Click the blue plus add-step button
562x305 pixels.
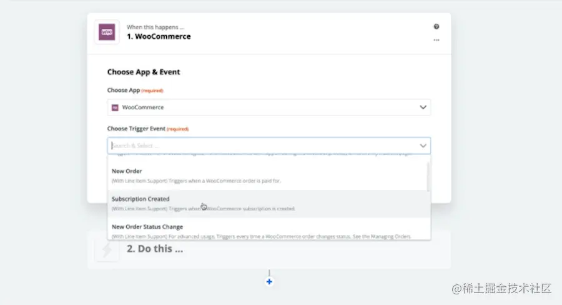tap(269, 282)
